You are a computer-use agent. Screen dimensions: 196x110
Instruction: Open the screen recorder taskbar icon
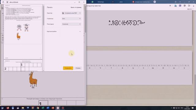pos(63,108)
